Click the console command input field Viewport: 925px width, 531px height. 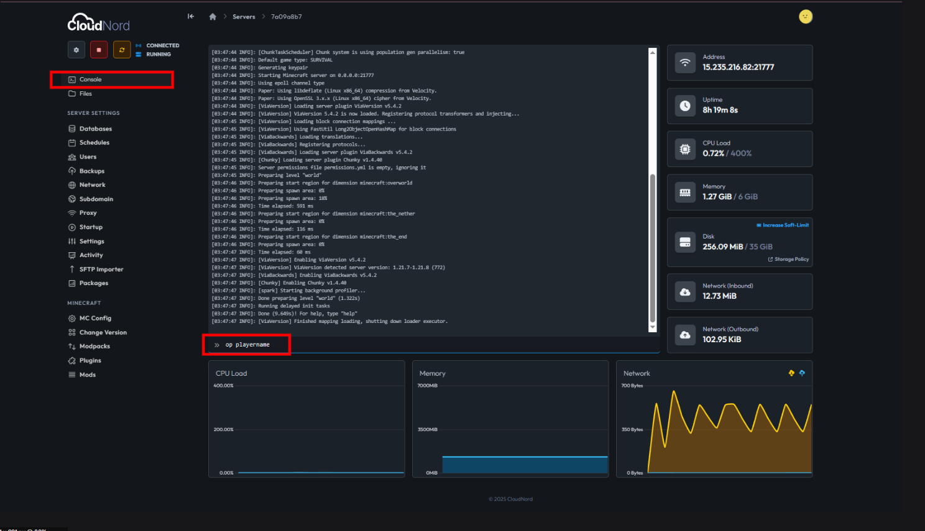pyautogui.click(x=434, y=345)
